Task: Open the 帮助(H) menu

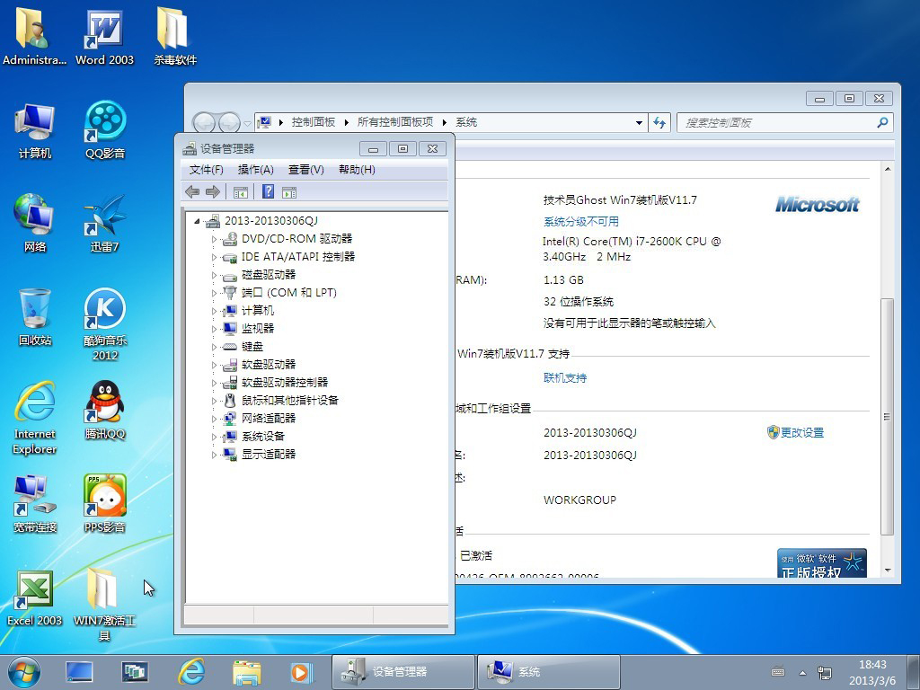Action: pos(357,170)
